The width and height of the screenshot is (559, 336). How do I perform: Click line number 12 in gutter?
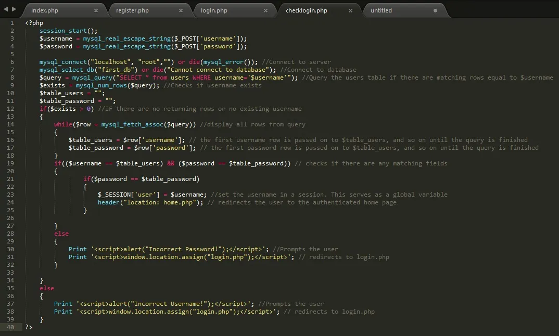10,109
